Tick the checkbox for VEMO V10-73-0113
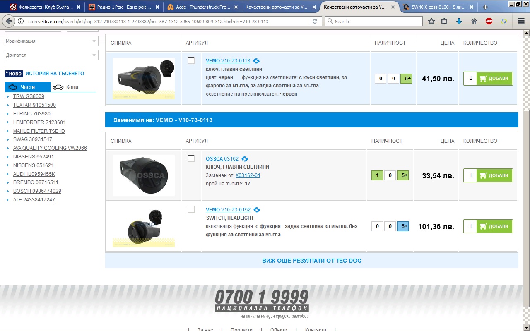Screen dimensions: 530x331 click(x=191, y=60)
